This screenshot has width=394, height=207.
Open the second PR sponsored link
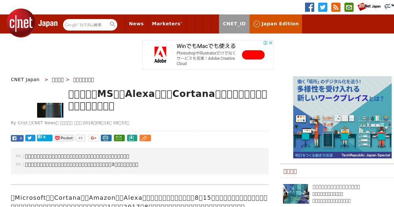coord(81,165)
